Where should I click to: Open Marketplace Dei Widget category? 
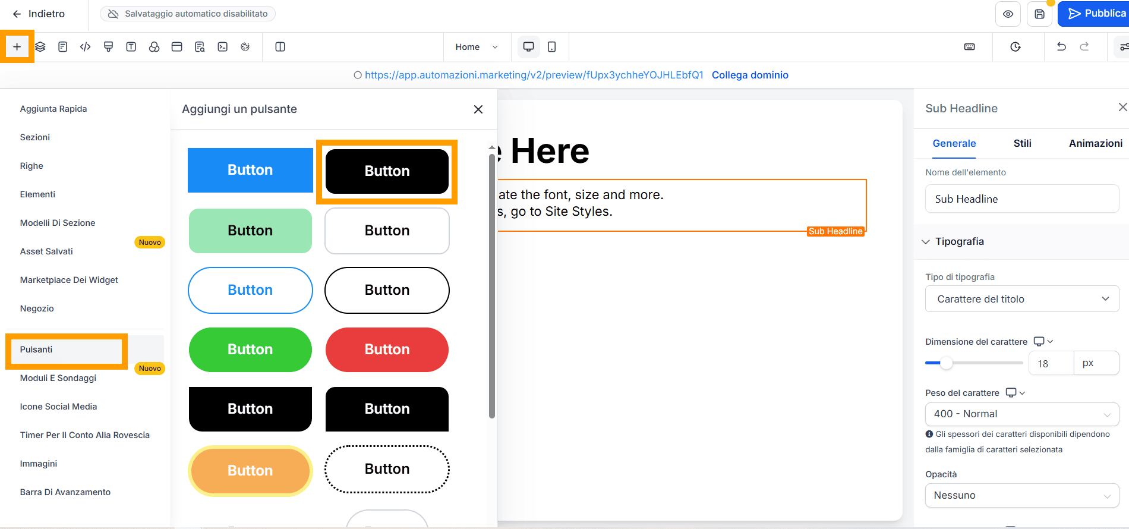click(x=69, y=280)
